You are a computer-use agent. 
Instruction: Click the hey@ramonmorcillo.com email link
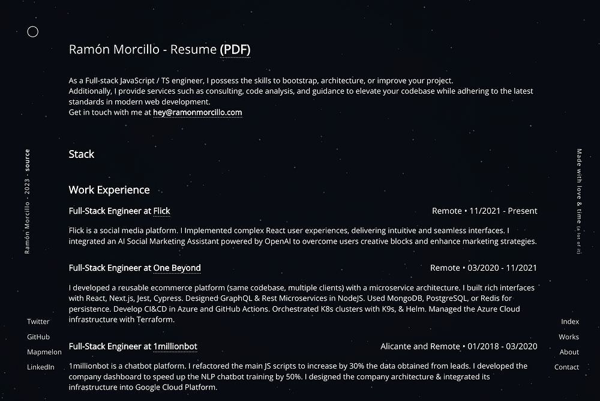(197, 112)
